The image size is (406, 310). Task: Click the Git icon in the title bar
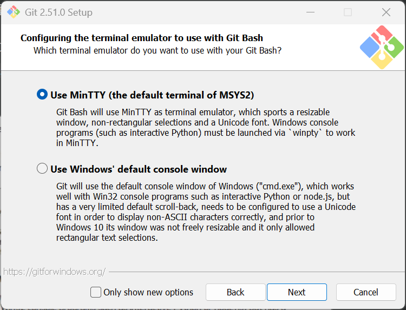[x=13, y=12]
